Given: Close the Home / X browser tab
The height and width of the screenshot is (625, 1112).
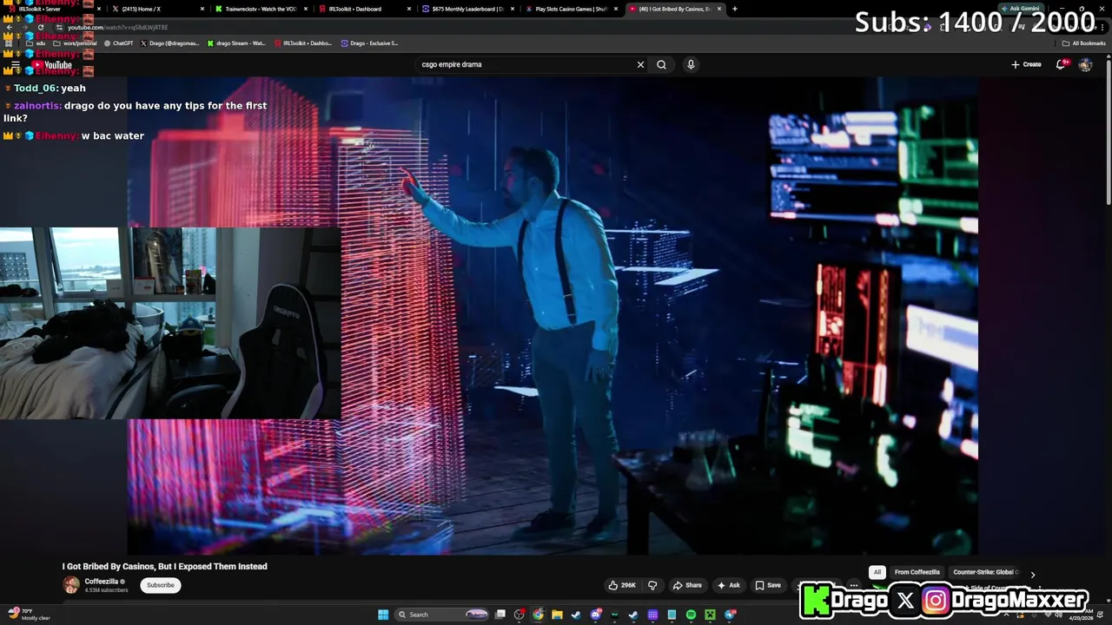Looking at the screenshot, I should pos(202,9).
